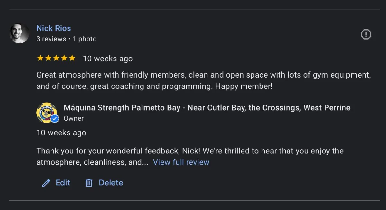
Task: Click the fifth gold rating star
Action: tap(72, 58)
